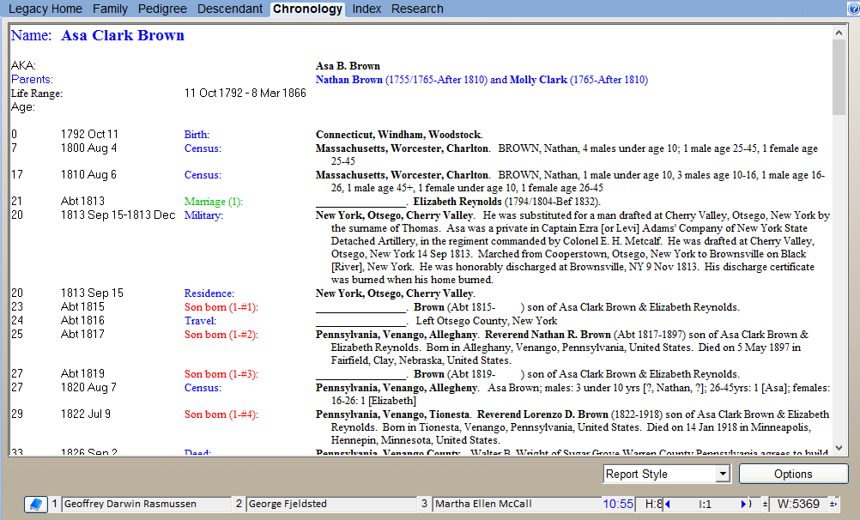
Task: Click the Son born (1-#3): label
Action: coord(221,374)
